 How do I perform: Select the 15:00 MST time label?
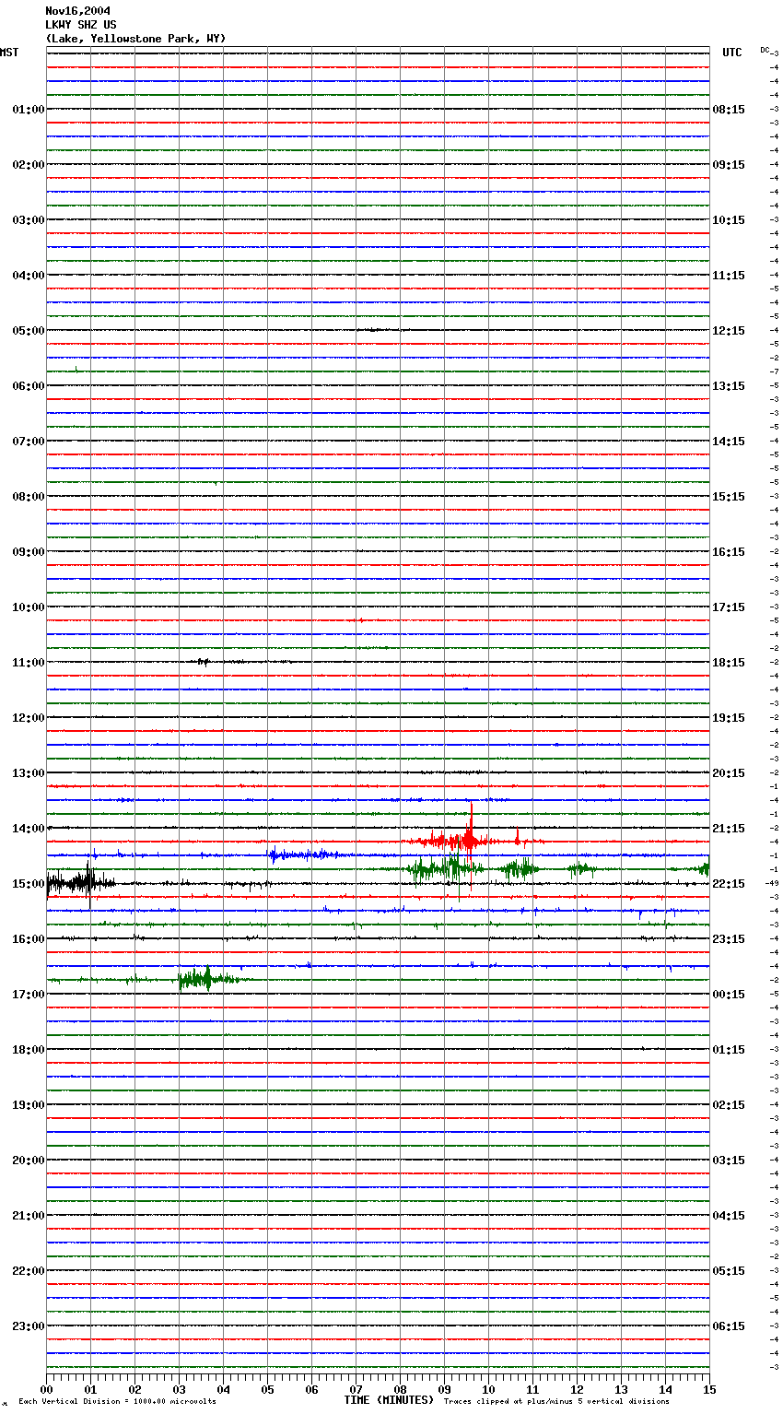(29, 884)
